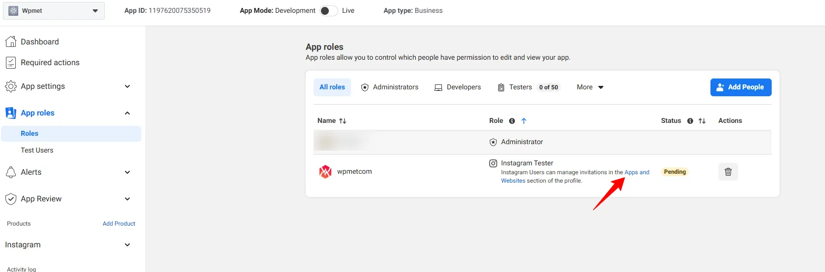Open Test Users sub-item
Image resolution: width=825 pixels, height=272 pixels.
pos(37,151)
